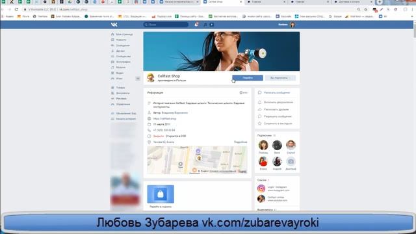Image resolution: width=416 pixels, height=234 pixels.
Task: Open the VK logo home link
Action: pyautogui.click(x=114, y=25)
